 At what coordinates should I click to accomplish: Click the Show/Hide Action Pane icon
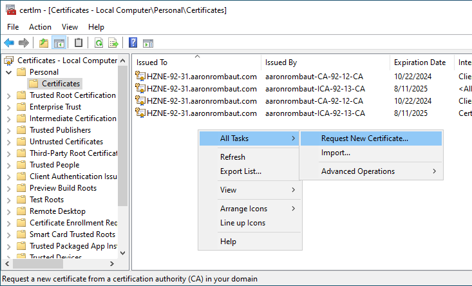pos(147,43)
